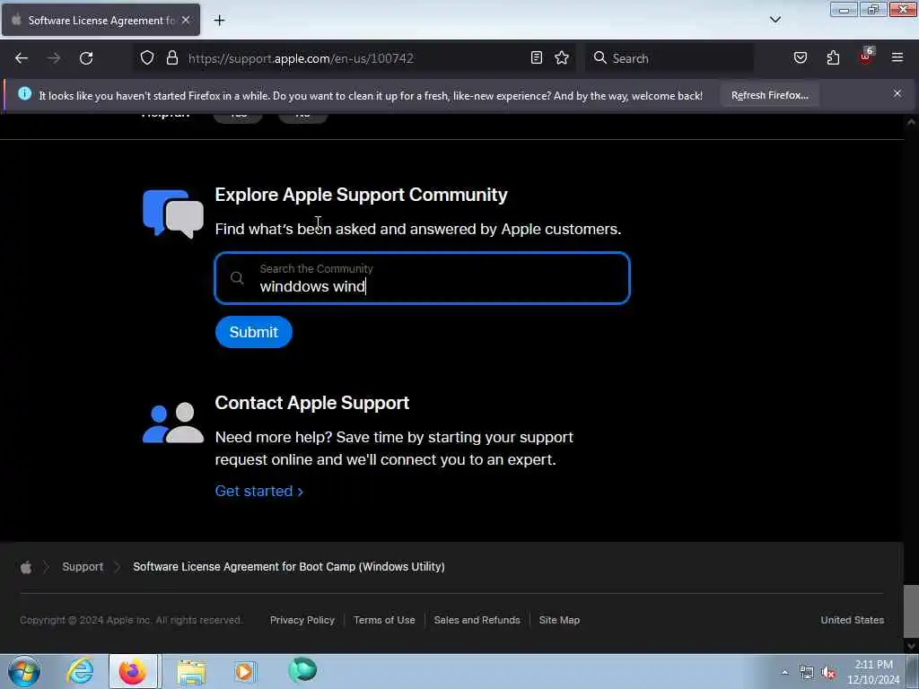The width and height of the screenshot is (919, 689).
Task: Toggle reader view icon in address bar
Action: pos(537,57)
